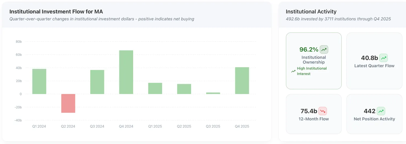Click the Q2 2025 bar
The image size is (406, 144).
184,89
